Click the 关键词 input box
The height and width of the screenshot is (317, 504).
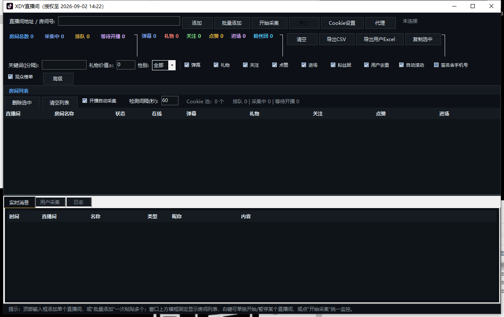pos(64,65)
